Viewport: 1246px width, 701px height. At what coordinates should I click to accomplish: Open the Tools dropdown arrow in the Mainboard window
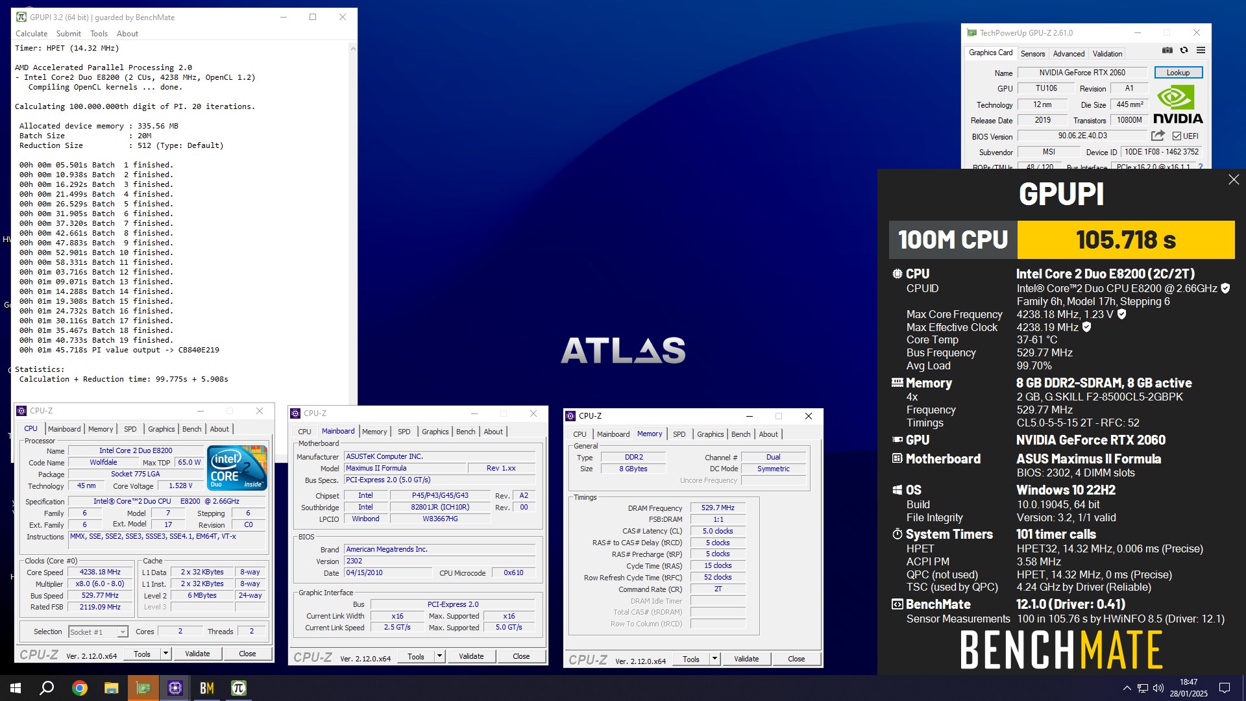439,656
